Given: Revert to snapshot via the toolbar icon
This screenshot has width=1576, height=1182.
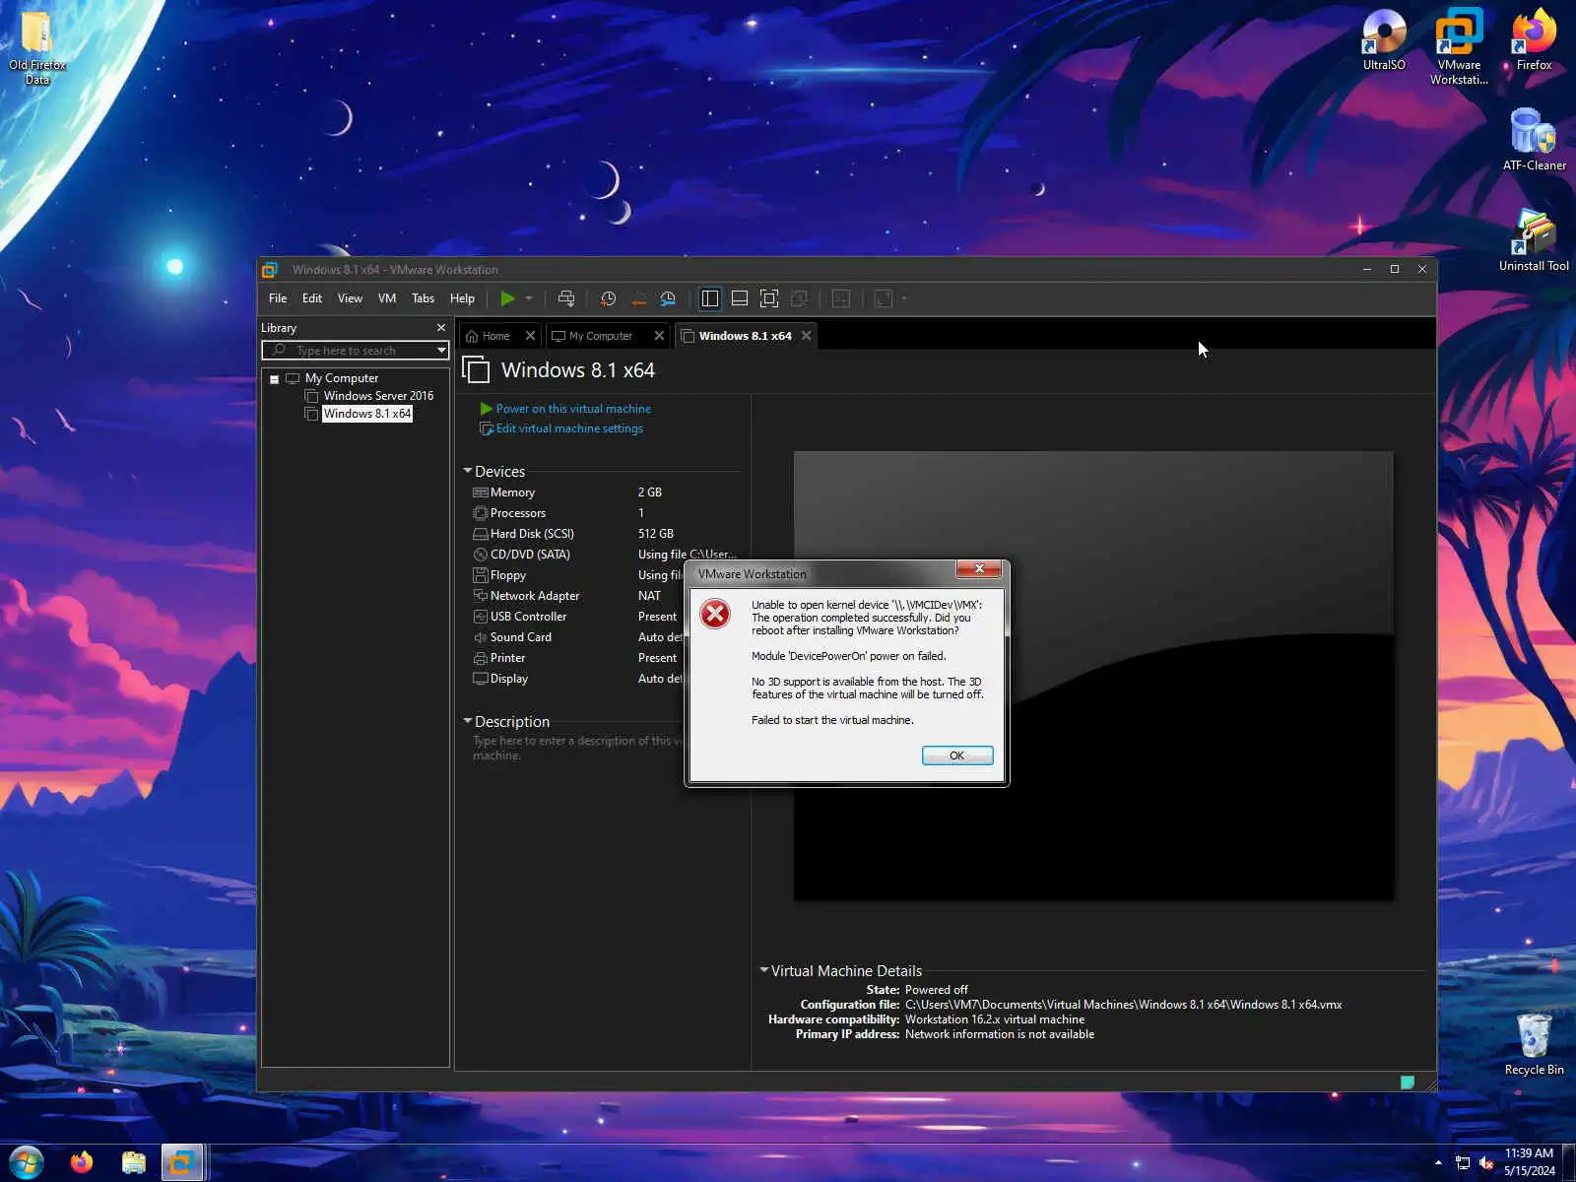Looking at the screenshot, I should [638, 298].
